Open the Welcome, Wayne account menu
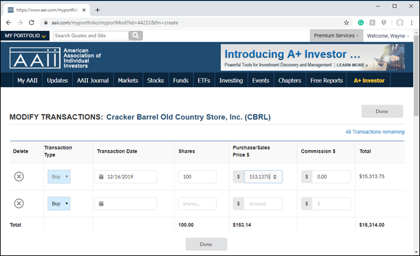 tap(388, 36)
